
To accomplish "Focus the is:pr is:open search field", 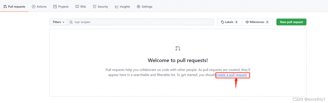I will click(x=141, y=22).
